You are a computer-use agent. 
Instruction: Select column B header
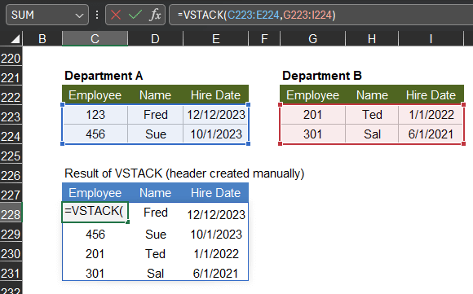[42, 39]
